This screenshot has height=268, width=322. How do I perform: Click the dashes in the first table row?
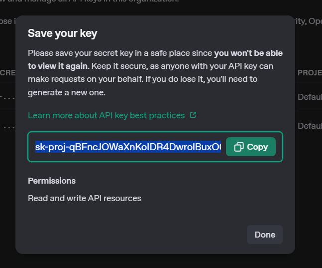click(7, 98)
